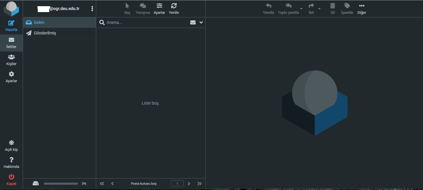
Task: Click the İşaretle tag icon
Action: pos(347,6)
